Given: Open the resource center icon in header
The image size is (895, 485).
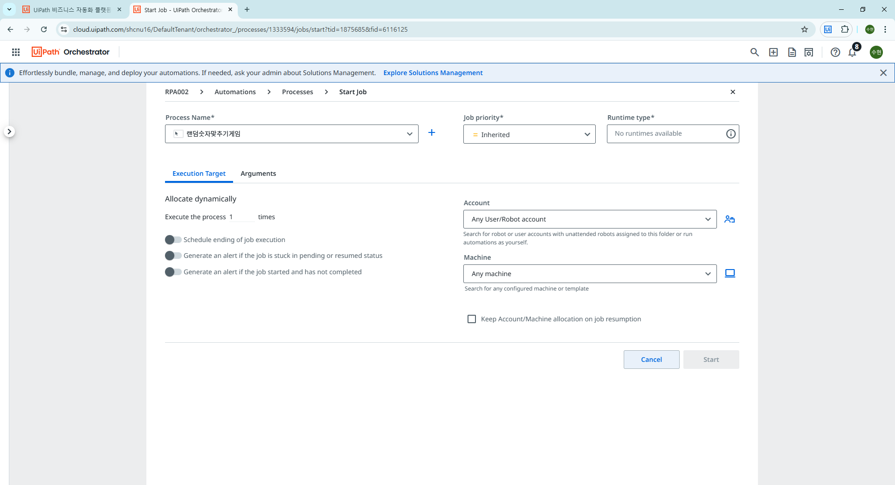Looking at the screenshot, I should tap(809, 52).
